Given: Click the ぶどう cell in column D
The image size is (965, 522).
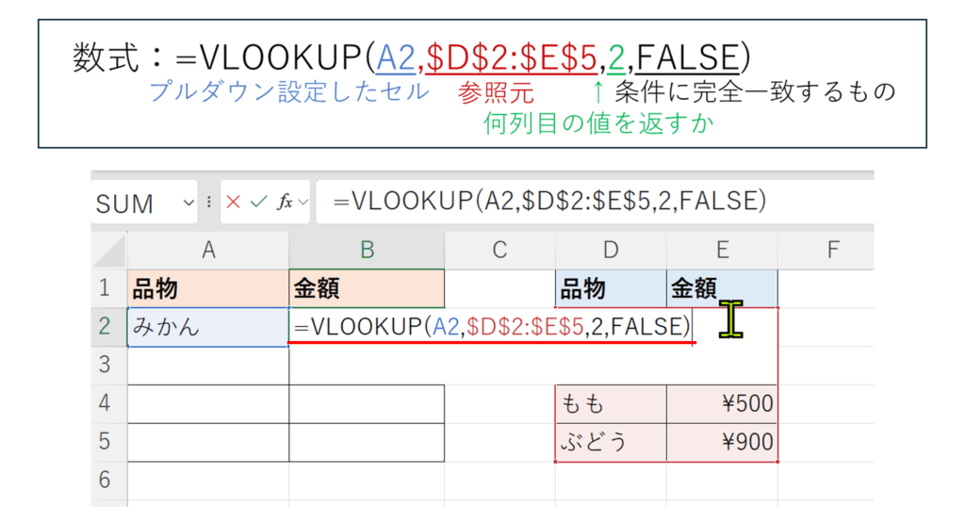Looking at the screenshot, I should [x=611, y=443].
